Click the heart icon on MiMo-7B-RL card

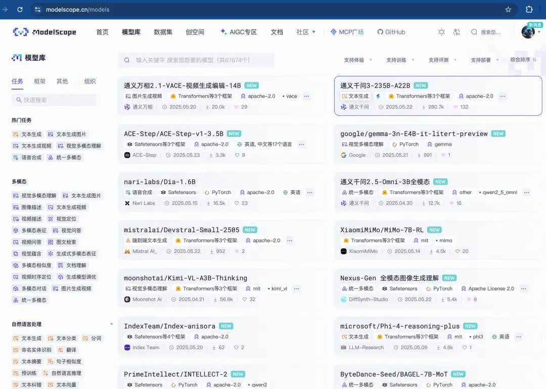point(457,251)
